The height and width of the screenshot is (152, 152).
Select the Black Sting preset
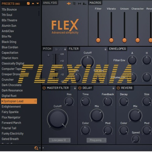pyautogui.click(x=9, y=42)
